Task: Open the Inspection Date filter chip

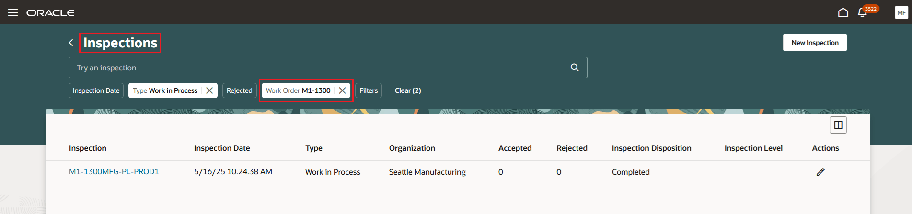Action: [x=96, y=90]
